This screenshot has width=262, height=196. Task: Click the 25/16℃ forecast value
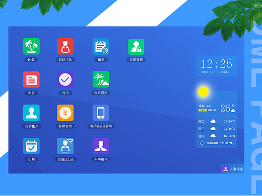pyautogui.click(x=229, y=121)
